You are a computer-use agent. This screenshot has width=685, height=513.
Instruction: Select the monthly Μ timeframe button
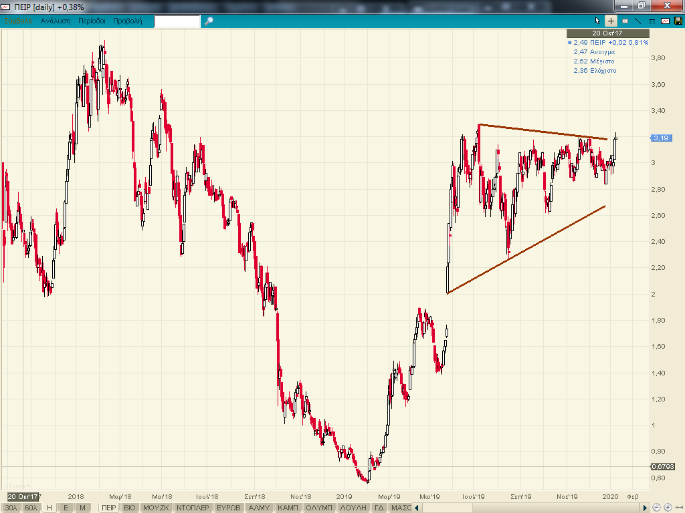[82, 508]
